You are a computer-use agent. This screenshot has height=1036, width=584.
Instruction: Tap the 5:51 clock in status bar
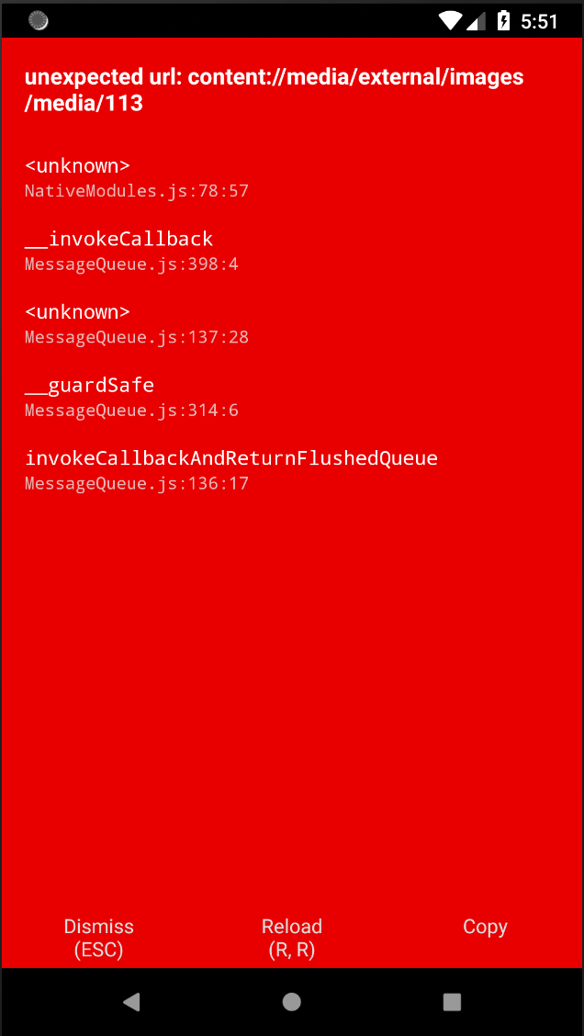(543, 19)
